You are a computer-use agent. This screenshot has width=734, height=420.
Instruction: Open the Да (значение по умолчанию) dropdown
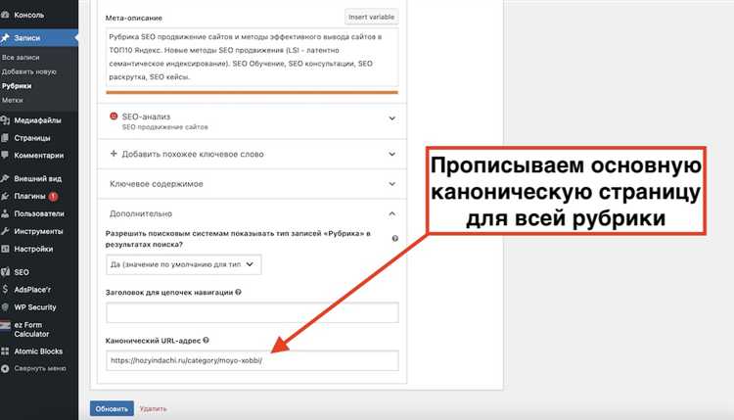pos(184,264)
